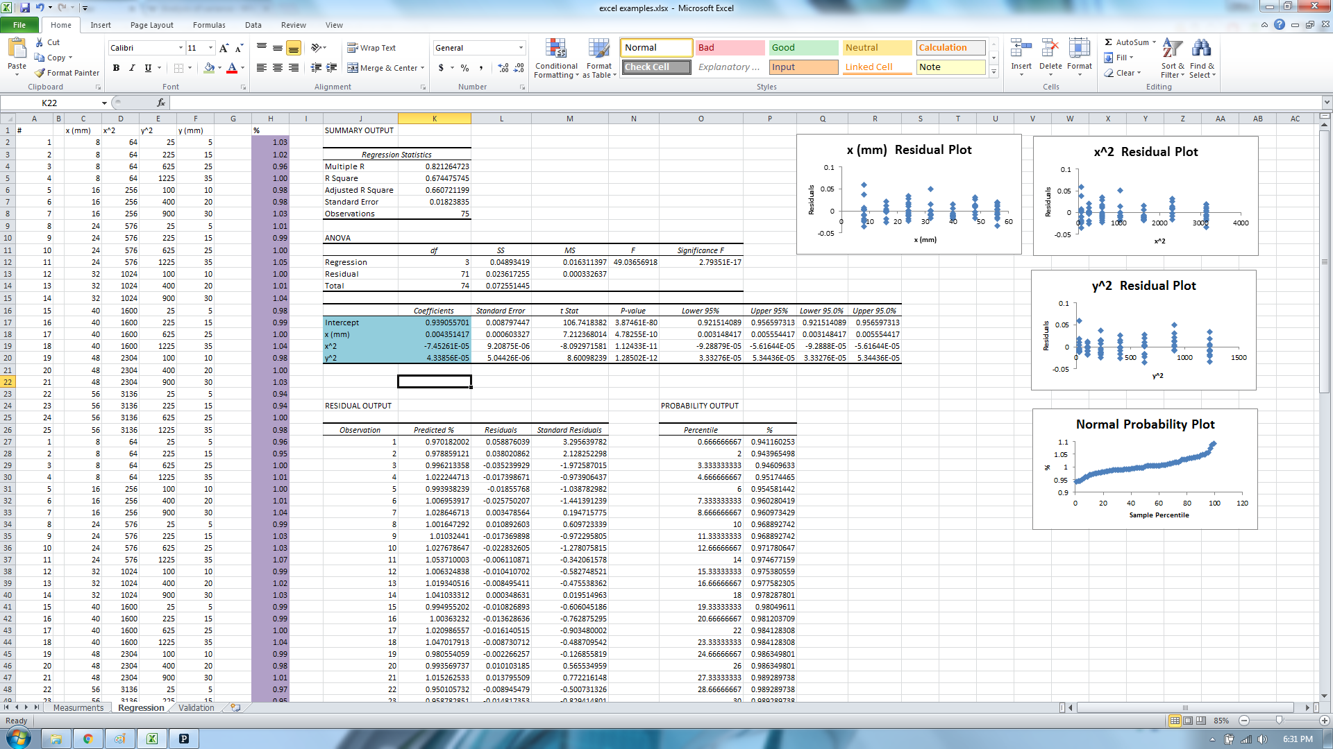Open Sort & Filter menu
This screenshot has width=1333, height=749.
[x=1172, y=58]
